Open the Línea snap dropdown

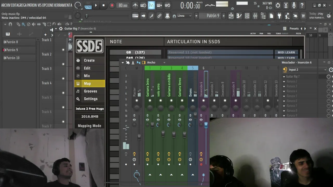184,16
